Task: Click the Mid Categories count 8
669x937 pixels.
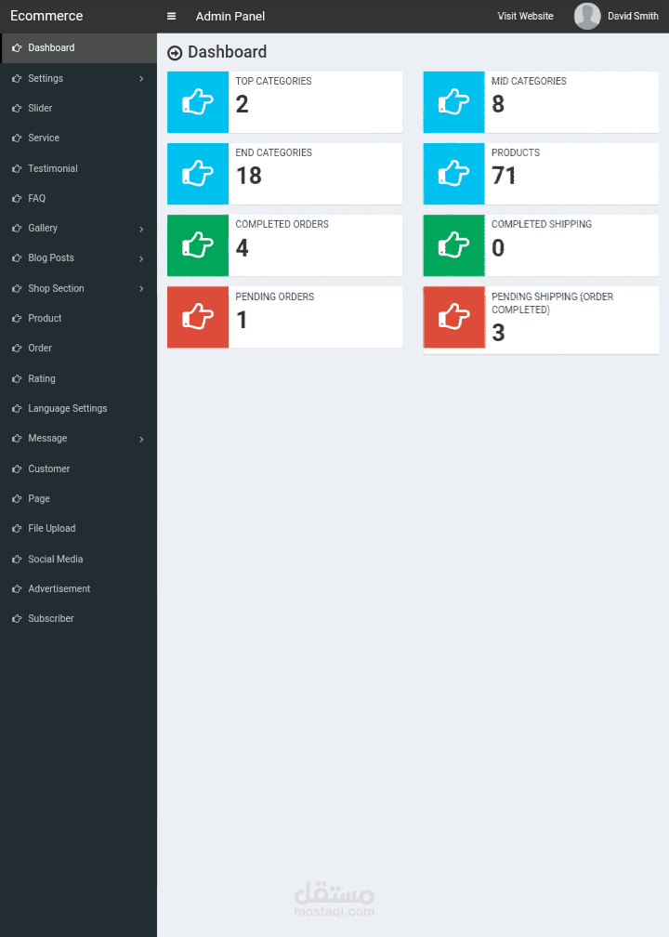Action: 498,104
